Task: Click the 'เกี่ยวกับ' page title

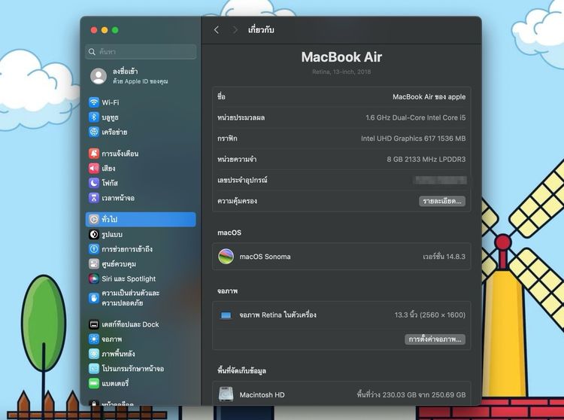Action: coord(261,30)
